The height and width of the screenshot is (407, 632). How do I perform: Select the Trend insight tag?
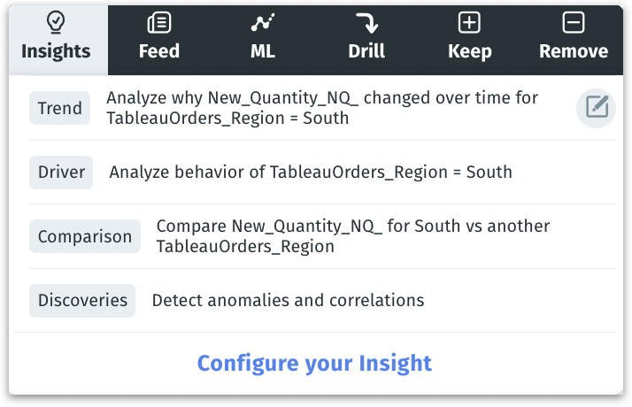click(x=60, y=109)
